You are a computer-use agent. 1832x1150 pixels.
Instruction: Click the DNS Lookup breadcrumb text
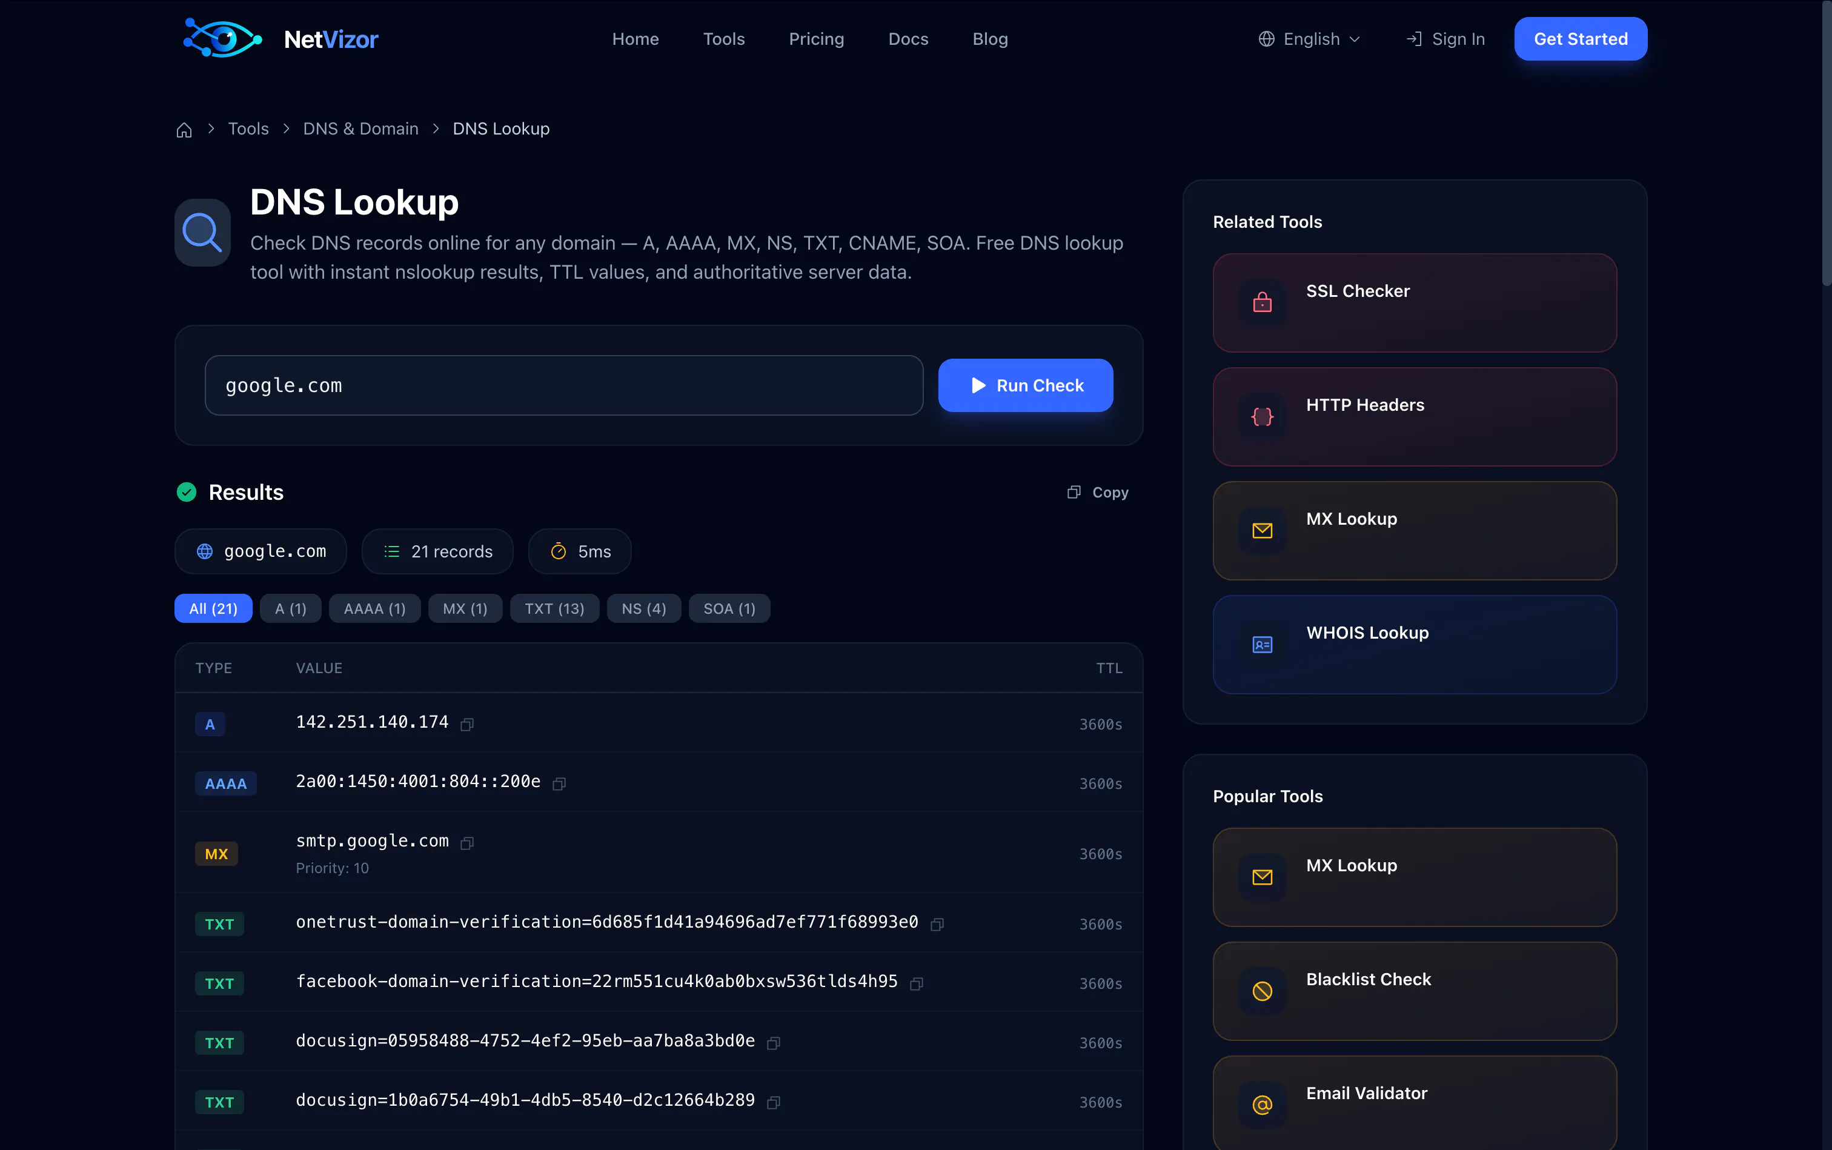click(500, 128)
